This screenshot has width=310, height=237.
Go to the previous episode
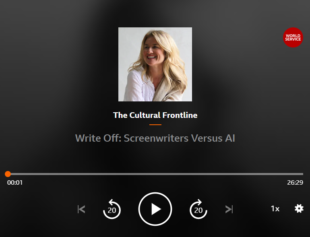(x=81, y=209)
